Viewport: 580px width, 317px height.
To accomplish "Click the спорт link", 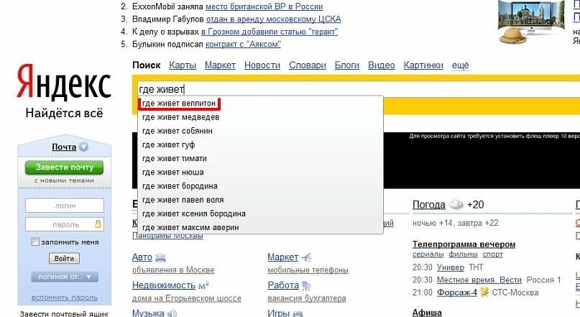I will [x=493, y=254].
